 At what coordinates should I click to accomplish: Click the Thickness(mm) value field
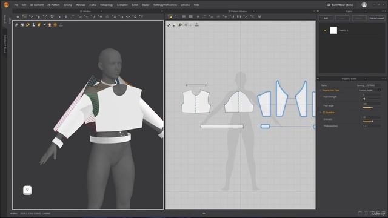click(x=371, y=126)
